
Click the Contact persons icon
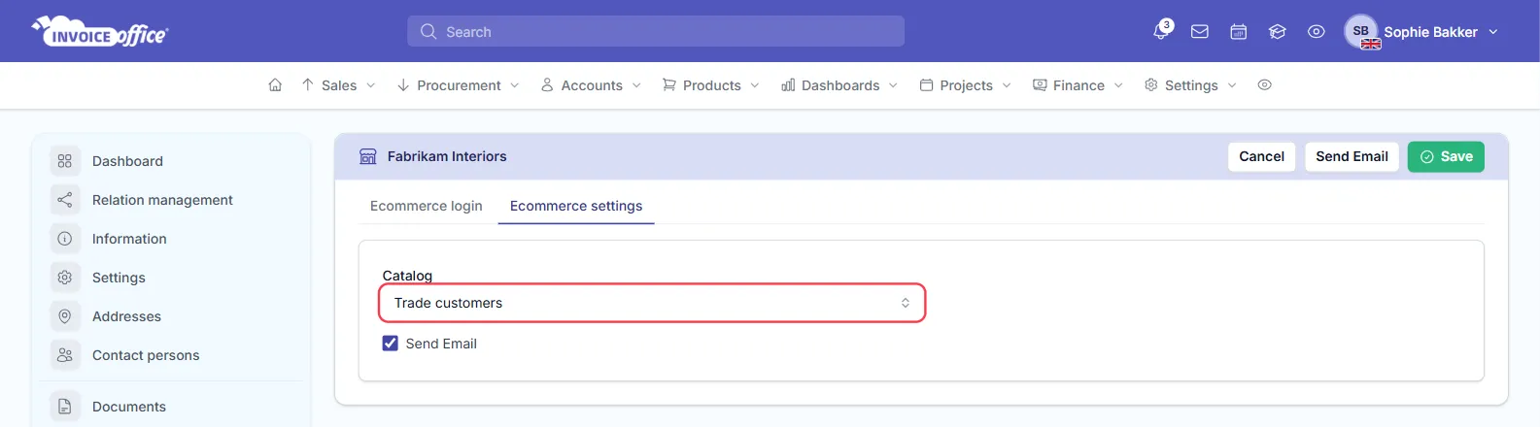coord(65,355)
